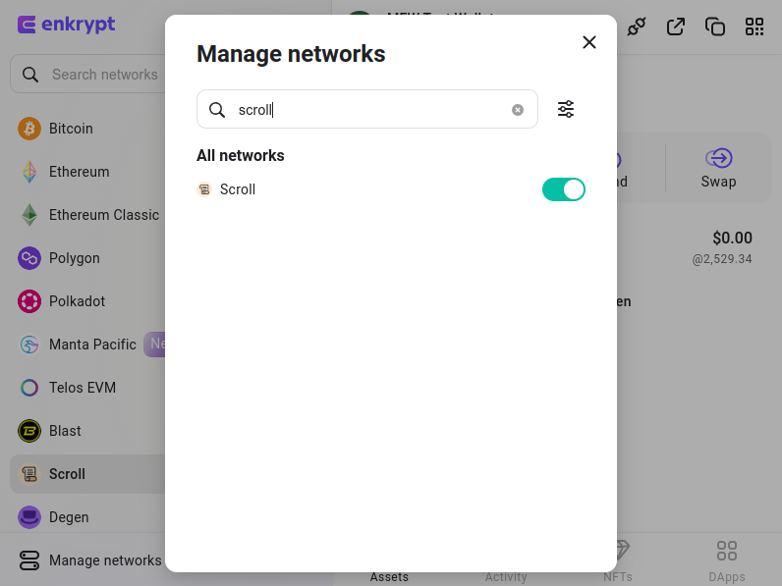Screen dimensions: 782x586
Task: Select Polkadot network in sidebar
Action: click(87, 301)
